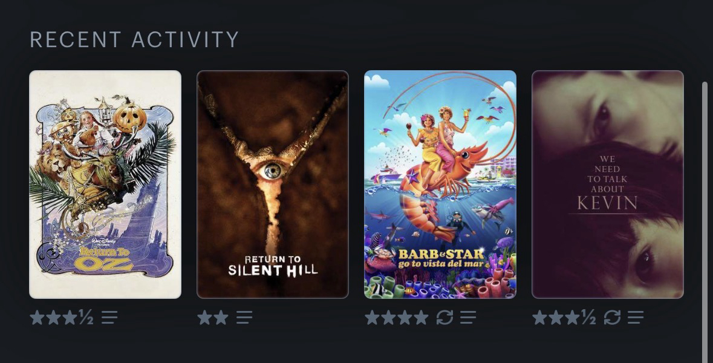Viewport: 713px width, 363px height.
Task: Open the review icon under Barb & Star
Action: [468, 318]
